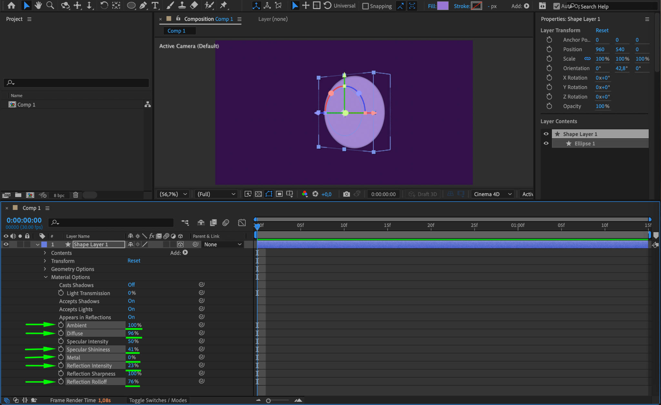Expand the Geometry Options group
This screenshot has height=405, width=661.
pos(45,269)
